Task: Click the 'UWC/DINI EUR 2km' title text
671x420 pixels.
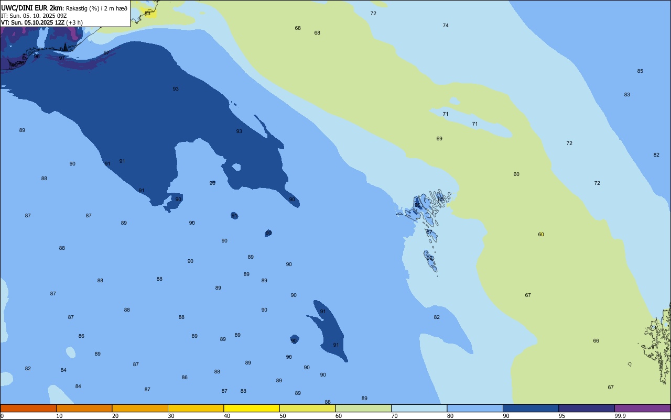Action: point(31,8)
